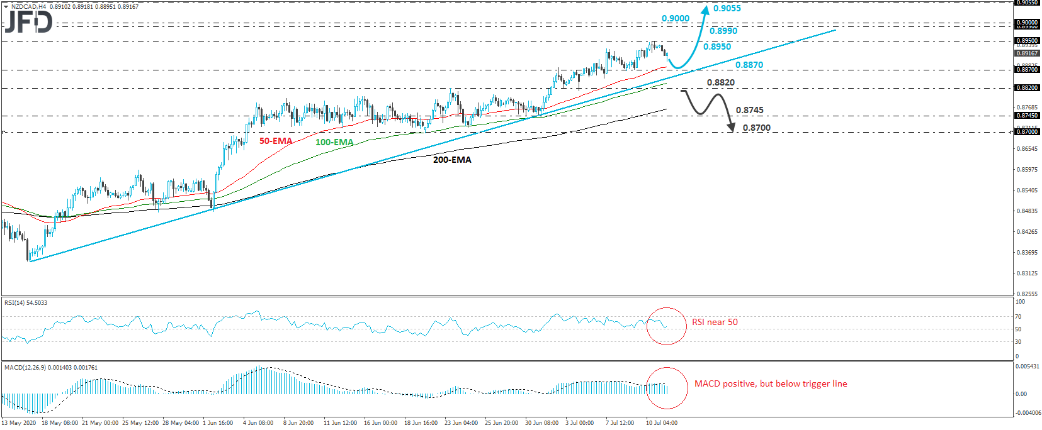Screen dimensions: 1042x430
Task: Click the 0.85975 price scale value
Action: coord(1027,170)
